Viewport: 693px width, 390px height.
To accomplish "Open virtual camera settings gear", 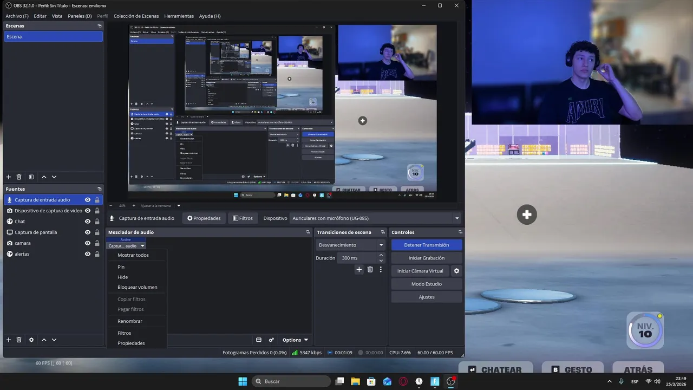I will point(456,271).
